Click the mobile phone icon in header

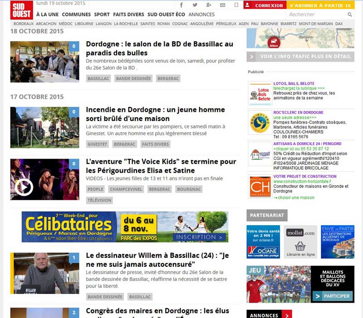click(x=236, y=5)
